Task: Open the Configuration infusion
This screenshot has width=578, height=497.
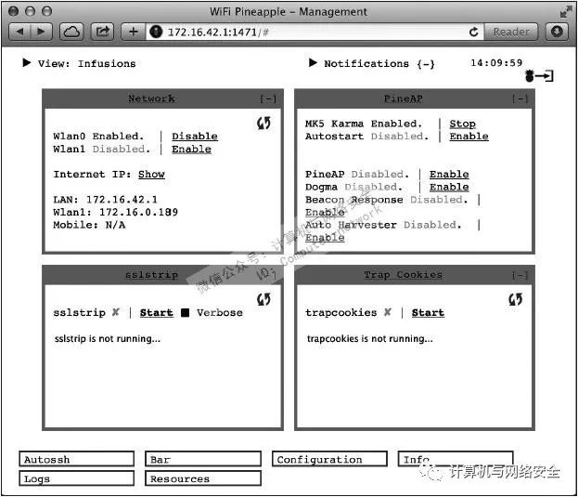Action: pos(329,459)
